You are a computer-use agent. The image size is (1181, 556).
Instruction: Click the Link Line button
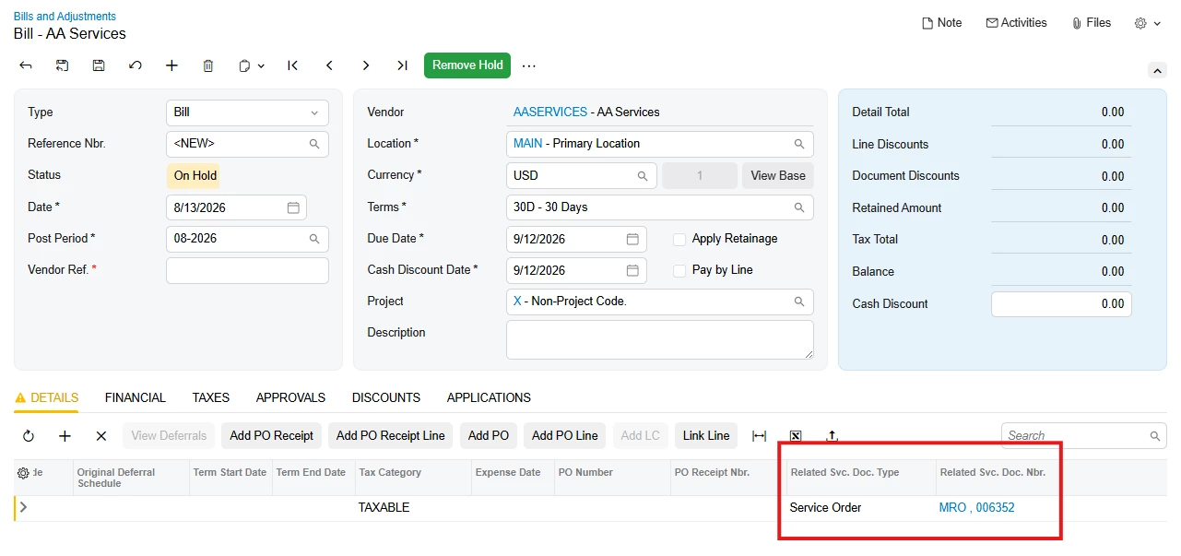coord(706,436)
